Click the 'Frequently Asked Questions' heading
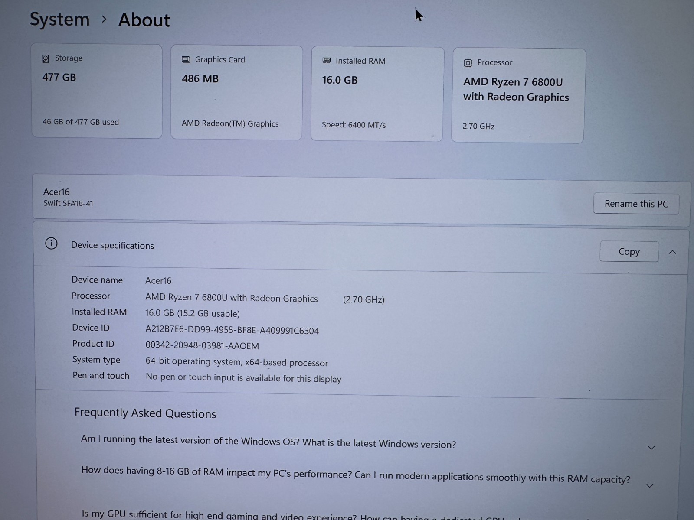 145,413
